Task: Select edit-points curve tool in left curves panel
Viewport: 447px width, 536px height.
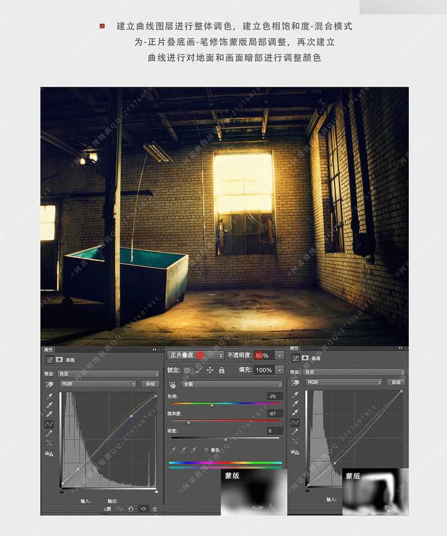Action: pos(49,424)
